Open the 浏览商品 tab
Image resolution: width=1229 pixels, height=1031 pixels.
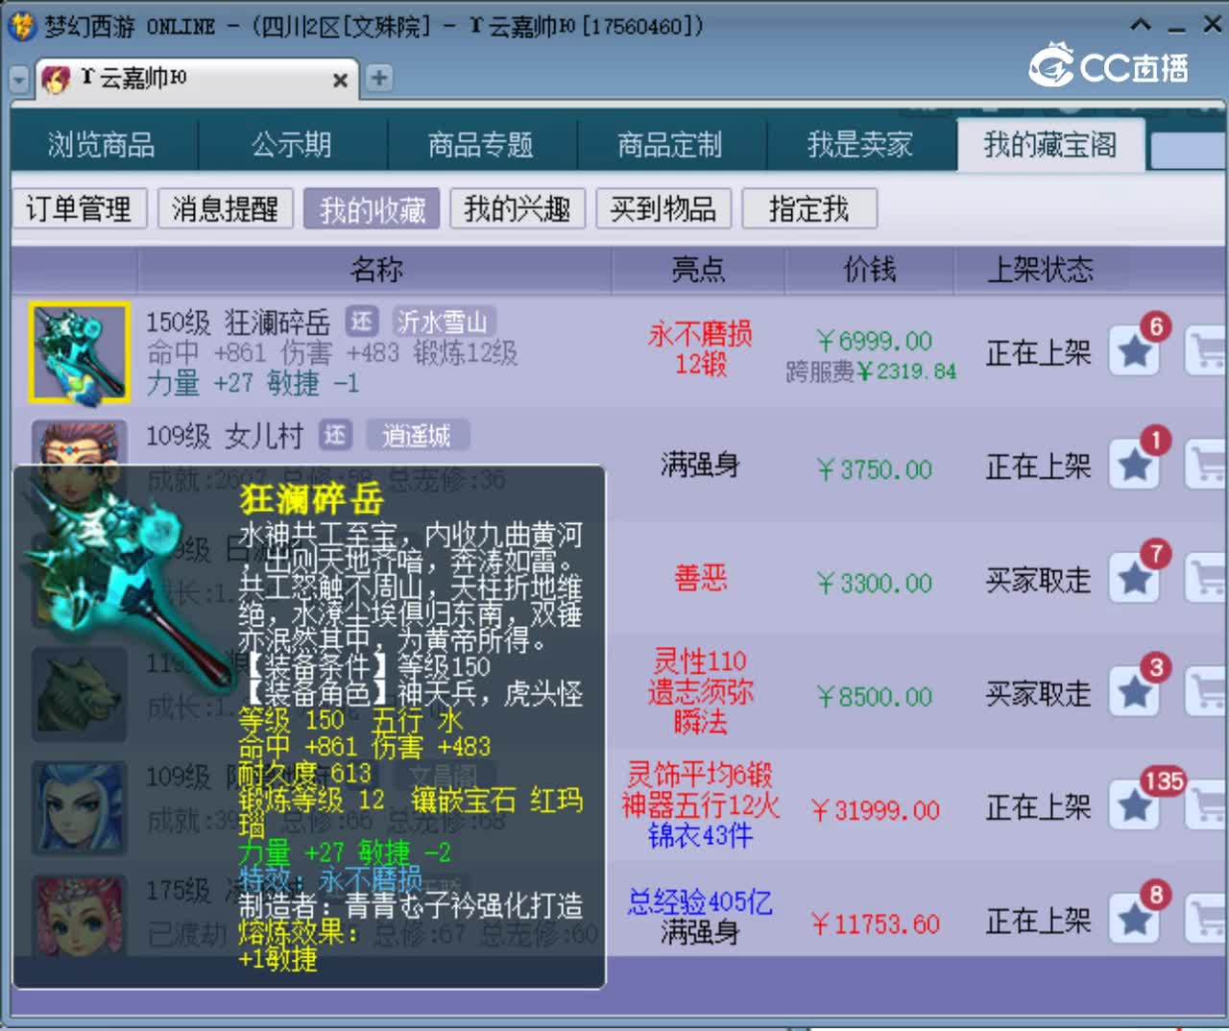(102, 145)
